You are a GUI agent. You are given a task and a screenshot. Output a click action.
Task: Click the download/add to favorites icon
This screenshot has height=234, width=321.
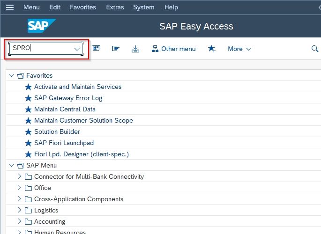pyautogui.click(x=135, y=49)
